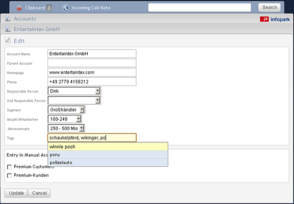
Task: Click the 'Jahresumsatz' label
Action: coord(18,129)
